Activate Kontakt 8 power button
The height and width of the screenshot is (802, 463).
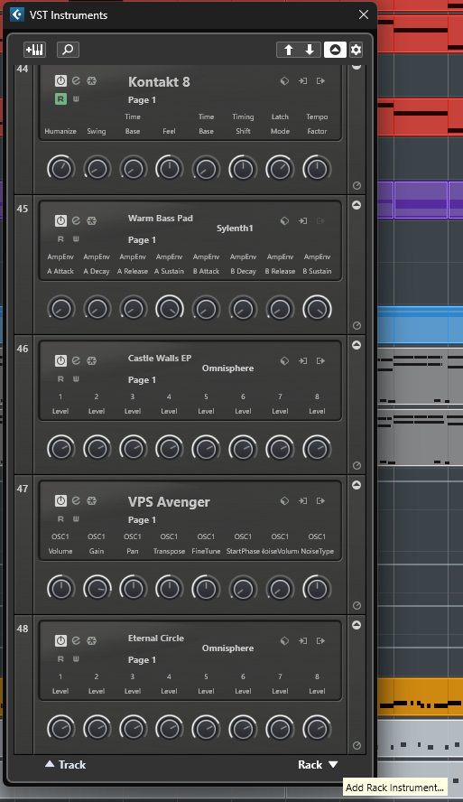tap(60, 80)
